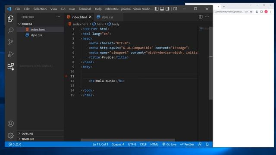
Task: Change HTML language mode
Action: 154,144
